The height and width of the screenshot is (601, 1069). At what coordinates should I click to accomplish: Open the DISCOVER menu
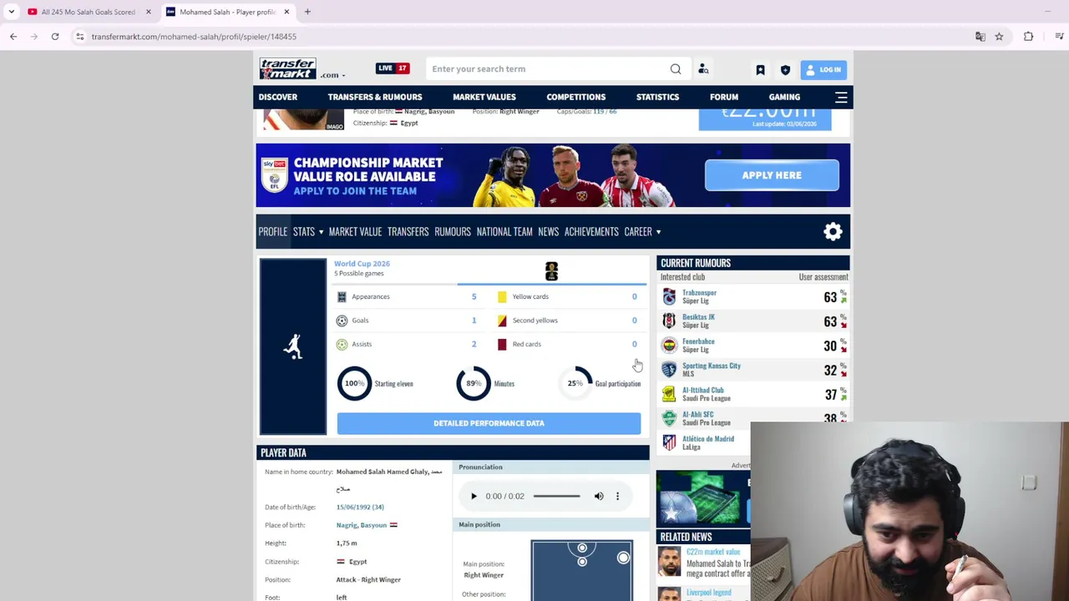(278, 97)
